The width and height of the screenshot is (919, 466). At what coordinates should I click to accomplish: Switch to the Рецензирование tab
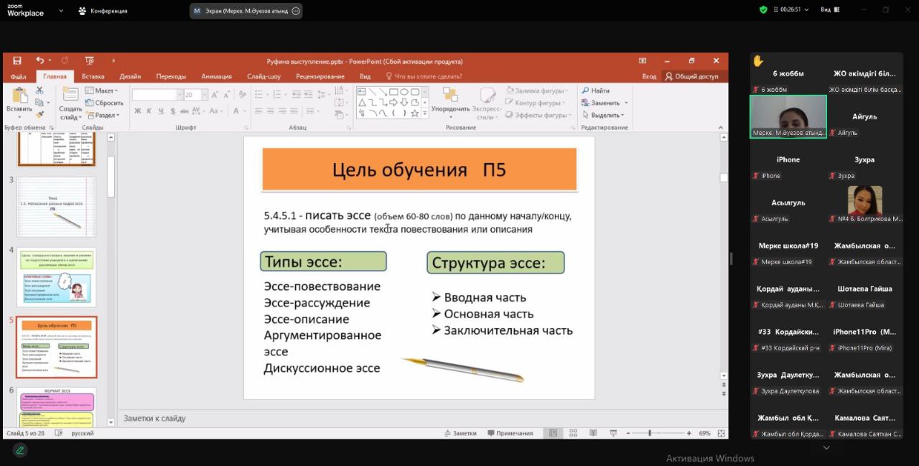tap(320, 76)
